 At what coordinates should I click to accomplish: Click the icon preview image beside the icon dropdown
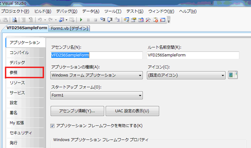[233, 75]
